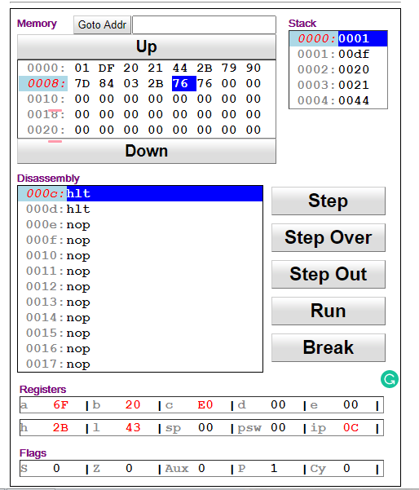Screen dimensions: 419x490
Task: Click memory byte 90 in row 0000
Action: click(x=254, y=68)
